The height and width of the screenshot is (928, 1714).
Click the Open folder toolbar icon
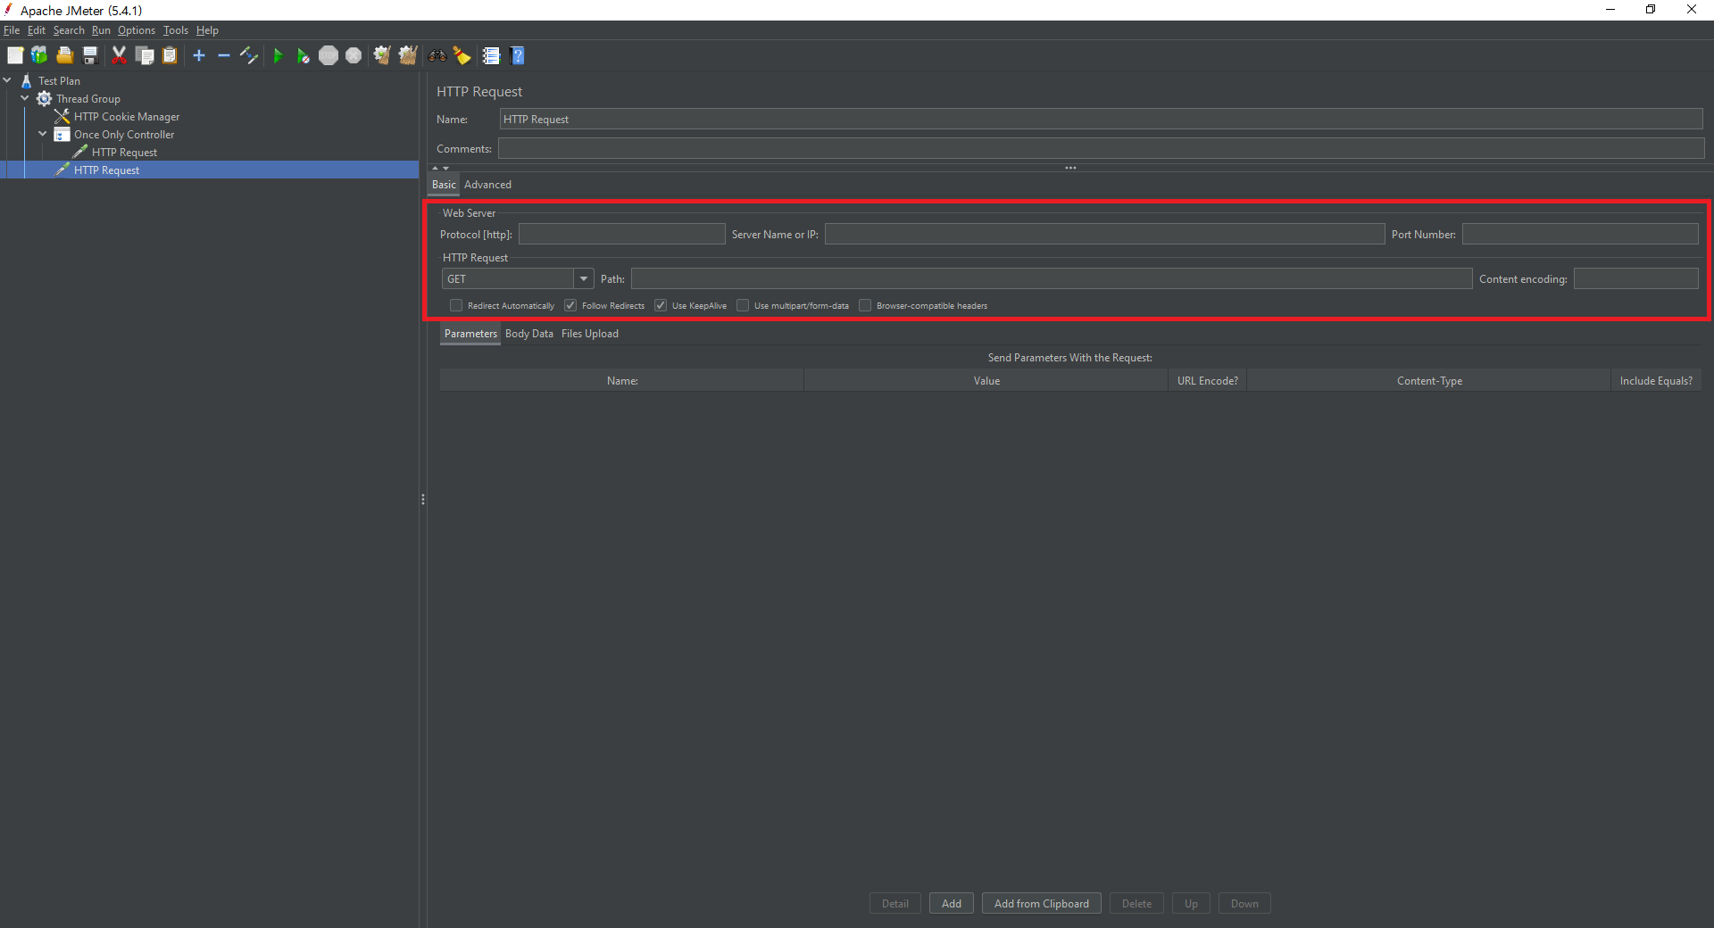click(64, 55)
